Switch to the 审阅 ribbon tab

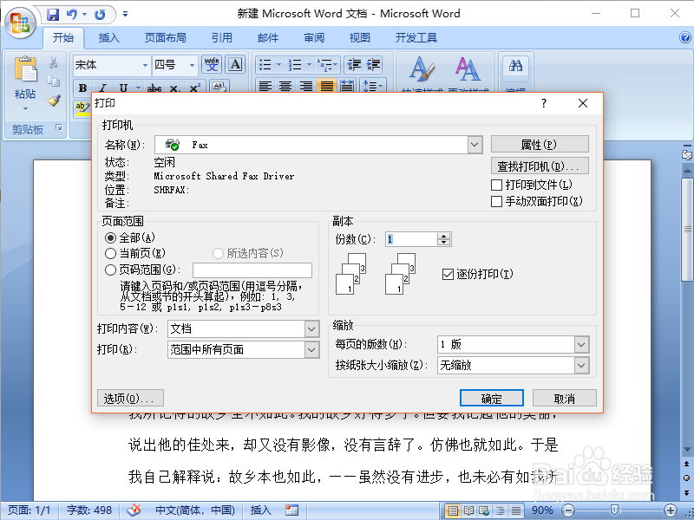[313, 37]
